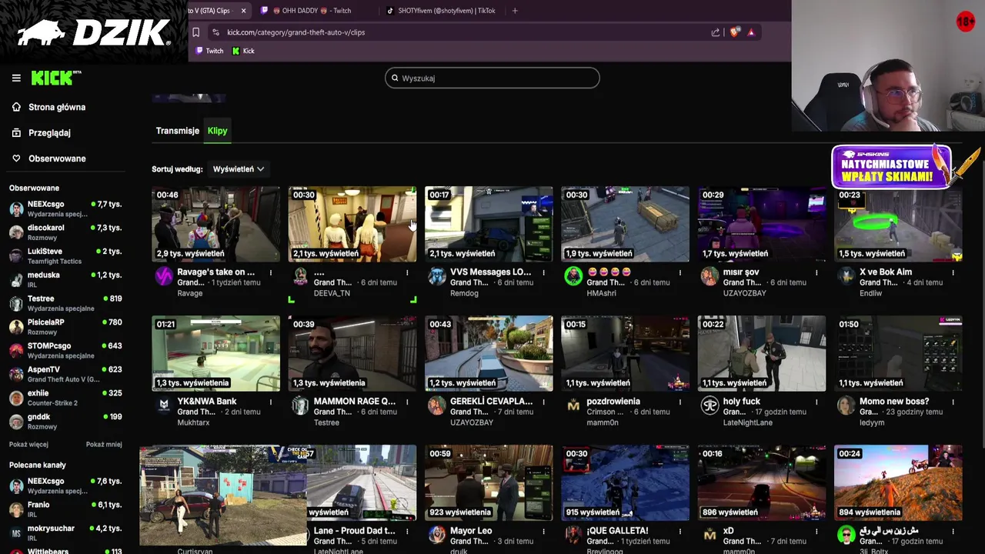
Task: Click the Kick logo in header
Action: point(55,78)
